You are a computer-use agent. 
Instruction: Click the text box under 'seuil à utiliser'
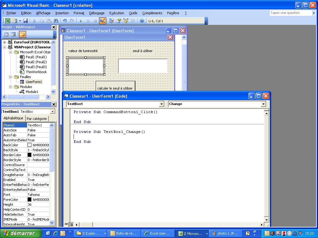(x=143, y=66)
